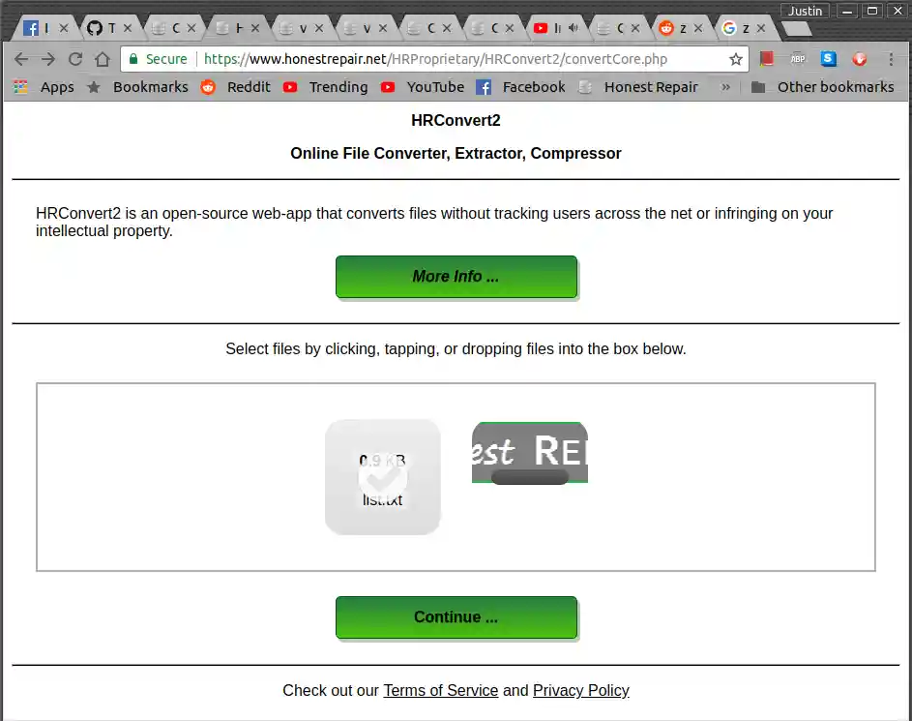Reload the page with the refresh icon
Viewport: 912px width, 721px height.
tap(75, 58)
